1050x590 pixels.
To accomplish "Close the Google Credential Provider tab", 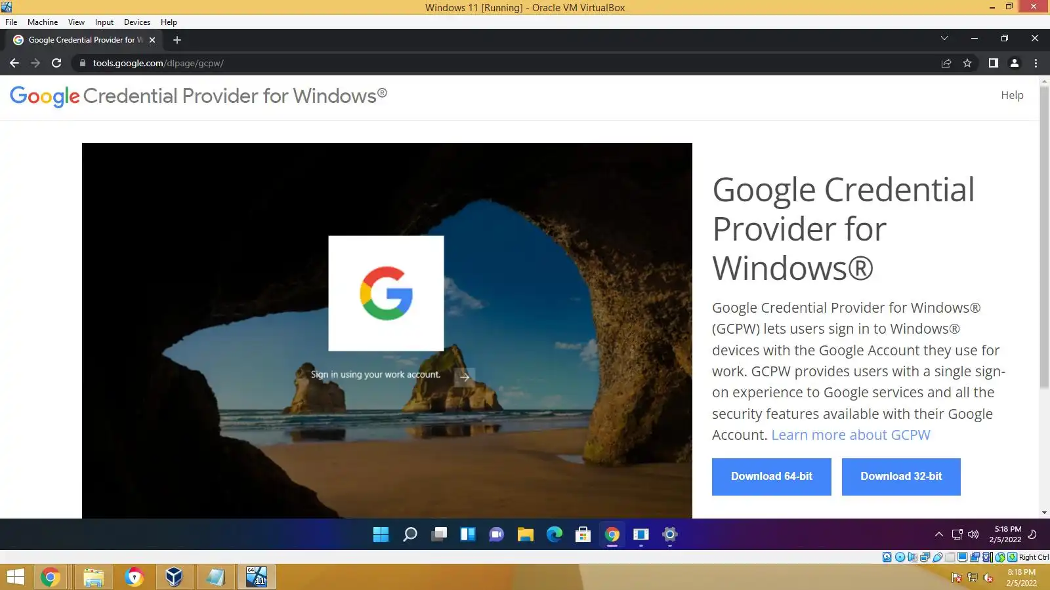I will (x=152, y=40).
